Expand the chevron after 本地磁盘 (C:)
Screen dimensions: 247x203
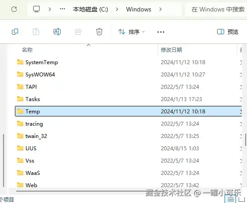click(x=117, y=9)
